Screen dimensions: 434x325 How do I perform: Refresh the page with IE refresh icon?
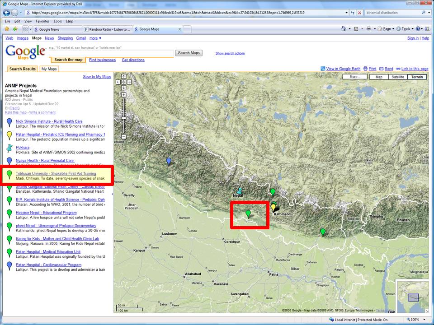(352, 13)
